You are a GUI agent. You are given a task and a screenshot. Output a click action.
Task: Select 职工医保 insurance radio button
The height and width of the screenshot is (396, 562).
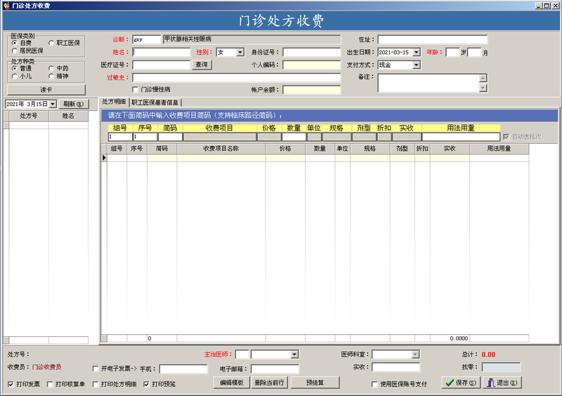click(x=51, y=43)
